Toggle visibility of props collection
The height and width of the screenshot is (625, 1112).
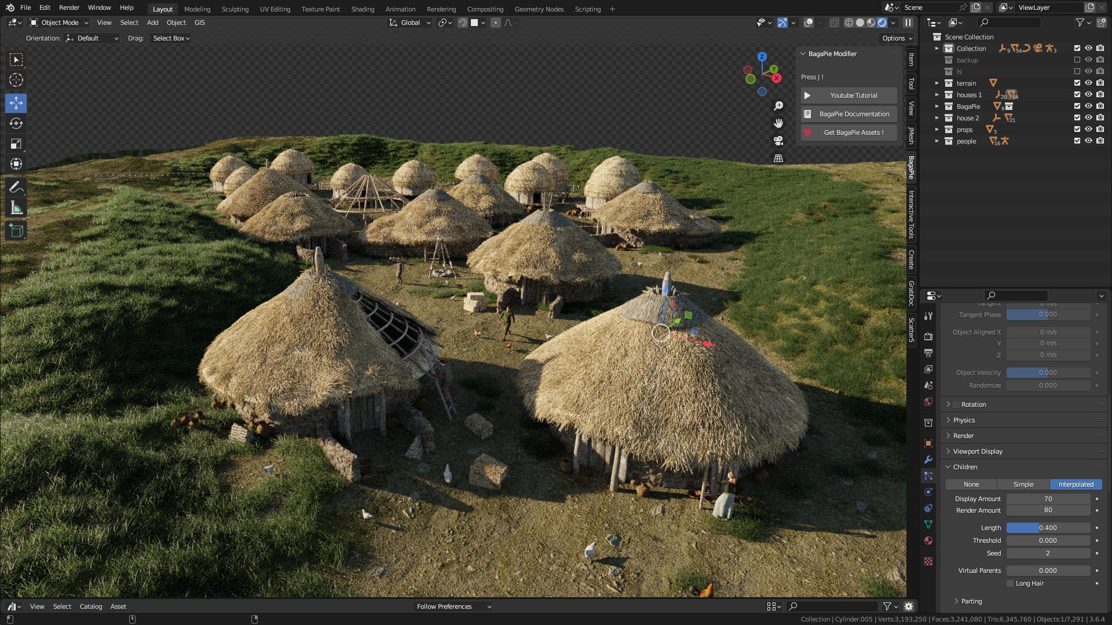click(x=1088, y=129)
